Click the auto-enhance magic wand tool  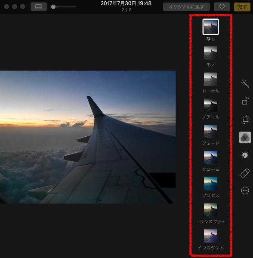[x=245, y=83]
